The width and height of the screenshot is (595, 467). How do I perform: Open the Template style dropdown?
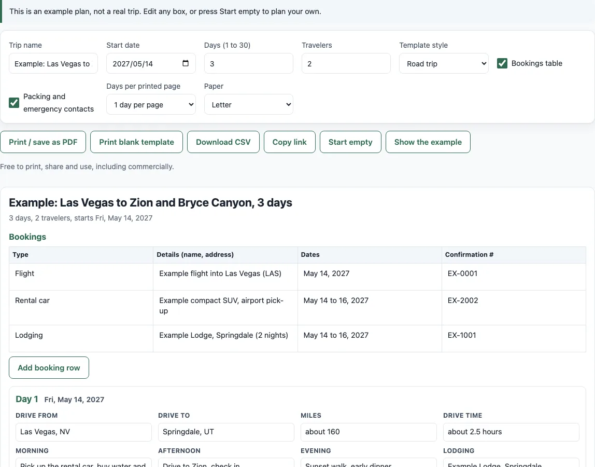click(444, 63)
